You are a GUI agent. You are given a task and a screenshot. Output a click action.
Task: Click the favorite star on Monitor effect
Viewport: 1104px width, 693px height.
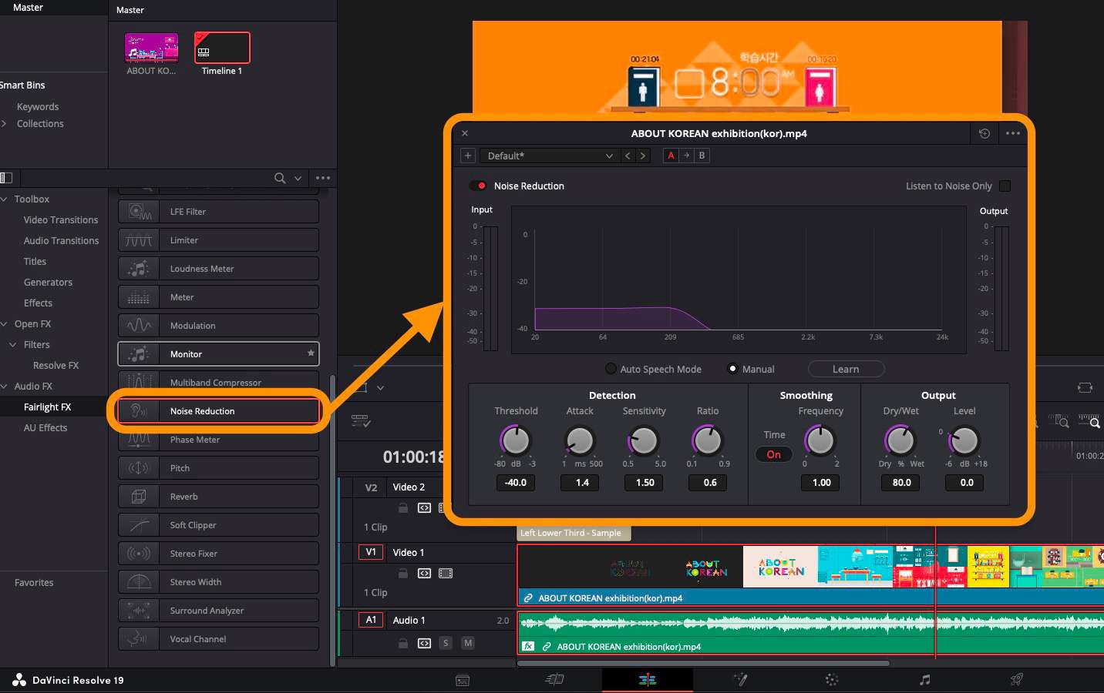tap(311, 353)
